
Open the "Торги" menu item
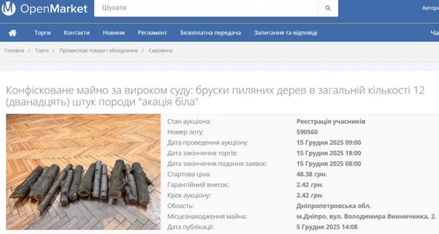(x=42, y=32)
